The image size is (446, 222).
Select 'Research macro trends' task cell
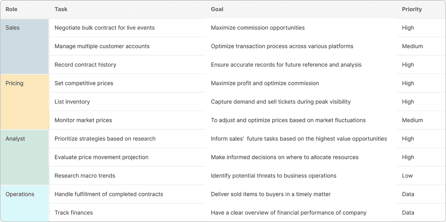click(x=128, y=176)
